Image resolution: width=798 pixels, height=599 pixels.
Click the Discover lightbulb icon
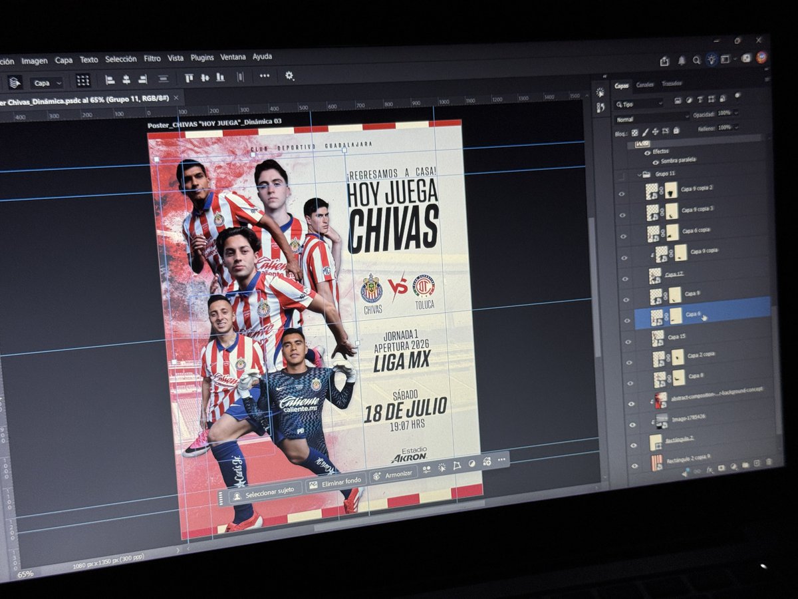tap(712, 59)
